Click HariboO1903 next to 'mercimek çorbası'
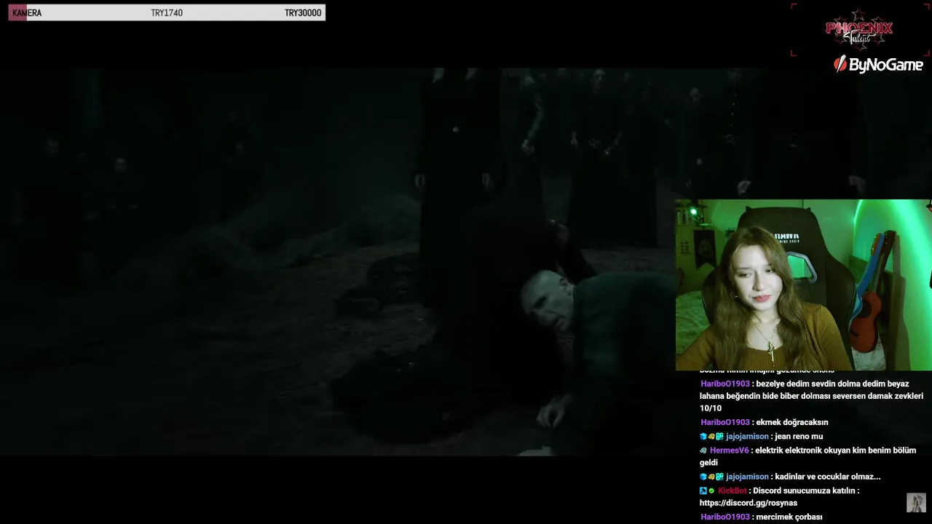Viewport: 932px width, 524px height. coord(725,517)
